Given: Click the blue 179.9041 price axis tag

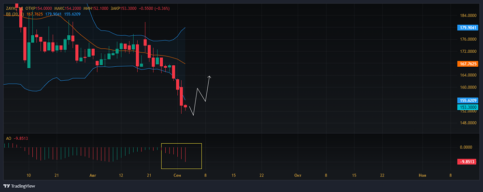Looking at the screenshot, I should click(468, 28).
